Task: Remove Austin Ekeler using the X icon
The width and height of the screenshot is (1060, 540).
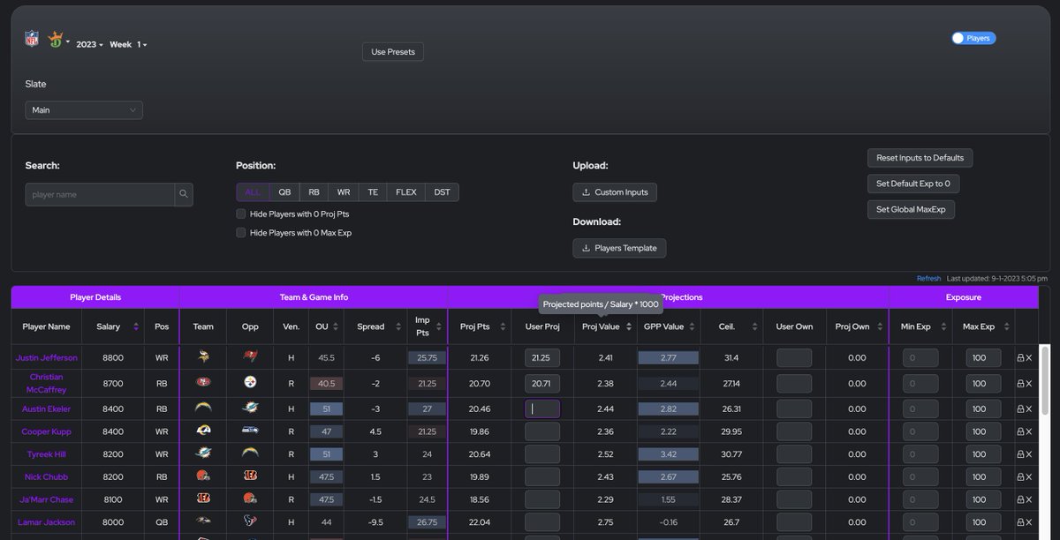Action: pyautogui.click(x=1029, y=409)
